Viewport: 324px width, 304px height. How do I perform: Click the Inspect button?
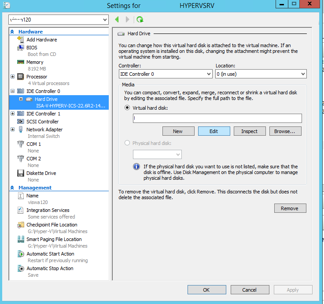click(250, 131)
